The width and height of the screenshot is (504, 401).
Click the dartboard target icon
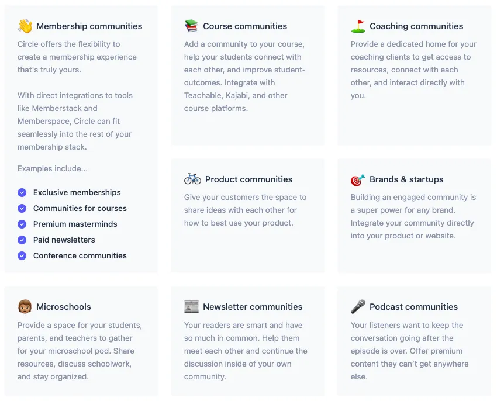click(x=358, y=179)
